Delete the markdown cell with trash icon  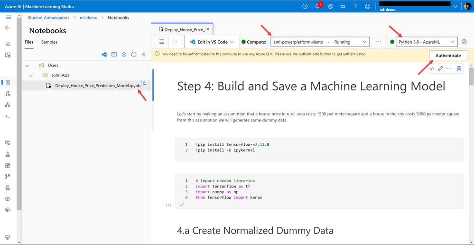[459, 69]
